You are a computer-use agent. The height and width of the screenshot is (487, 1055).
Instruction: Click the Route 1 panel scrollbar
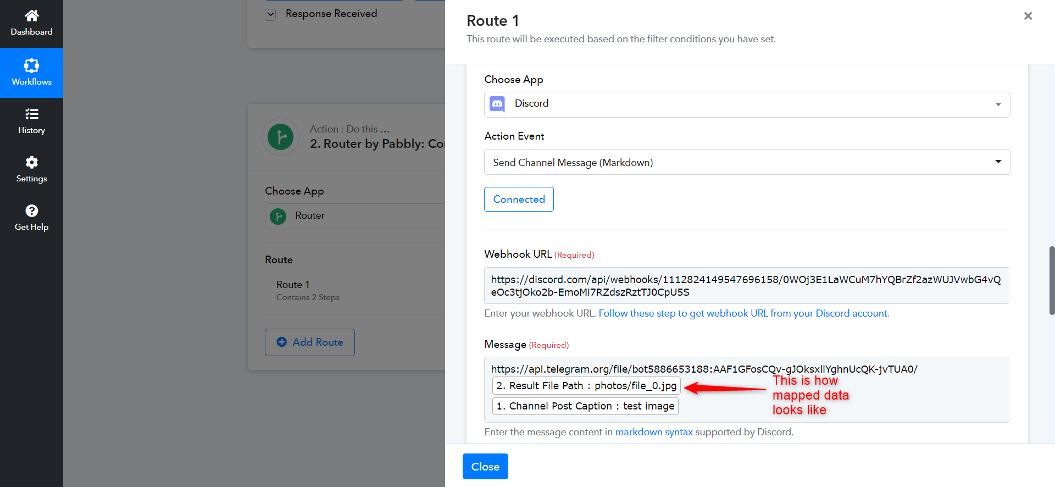[1052, 280]
